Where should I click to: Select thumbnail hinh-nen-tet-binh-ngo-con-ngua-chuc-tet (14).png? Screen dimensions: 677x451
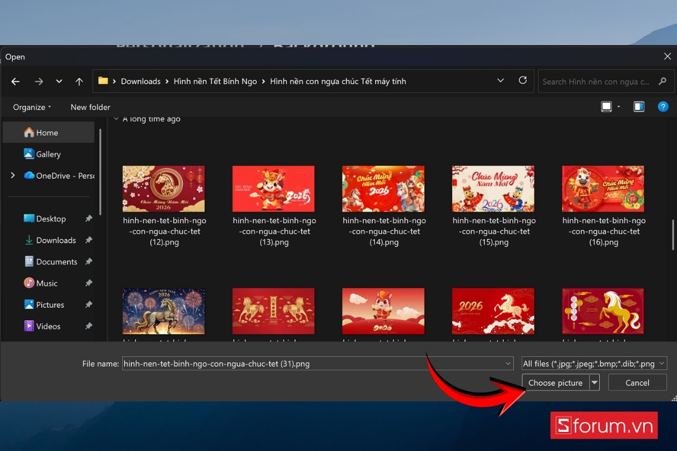(x=383, y=189)
